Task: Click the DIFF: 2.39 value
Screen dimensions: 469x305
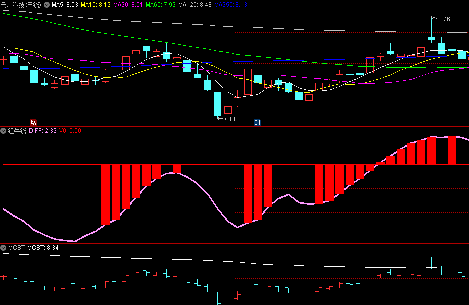Action: coord(43,131)
